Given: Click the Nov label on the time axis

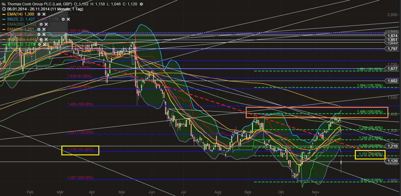Looking at the screenshot, I should (315, 192).
